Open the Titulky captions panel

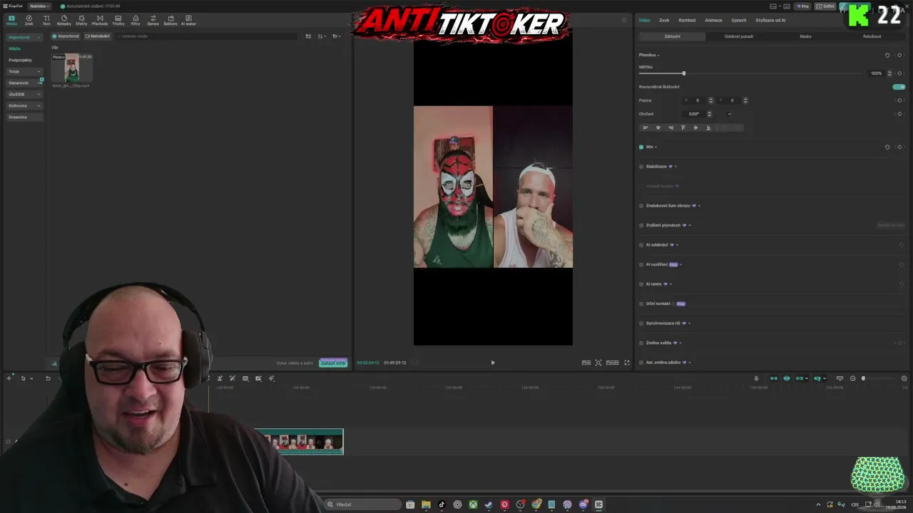point(118,21)
